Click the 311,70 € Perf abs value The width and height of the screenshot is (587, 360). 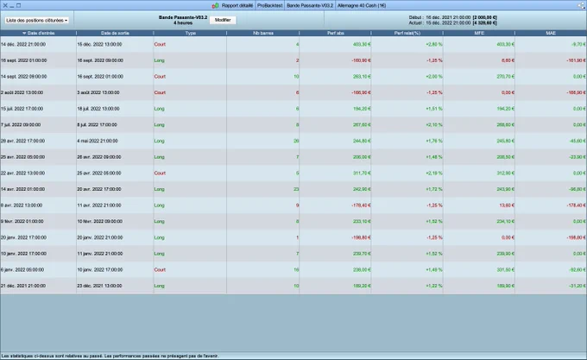coord(362,174)
